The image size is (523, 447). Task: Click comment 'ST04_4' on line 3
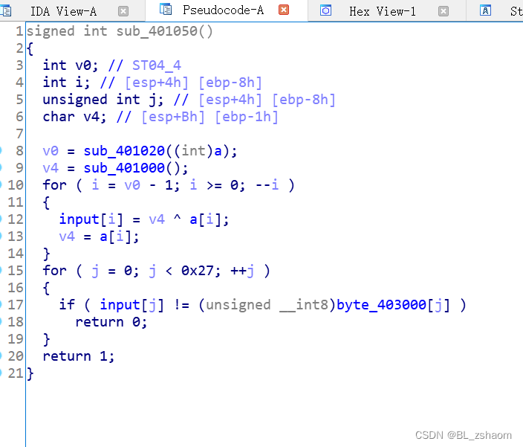(157, 65)
